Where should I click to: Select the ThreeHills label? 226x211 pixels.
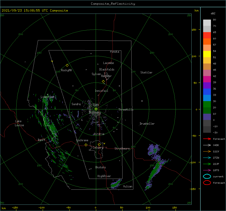(x=126, y=110)
